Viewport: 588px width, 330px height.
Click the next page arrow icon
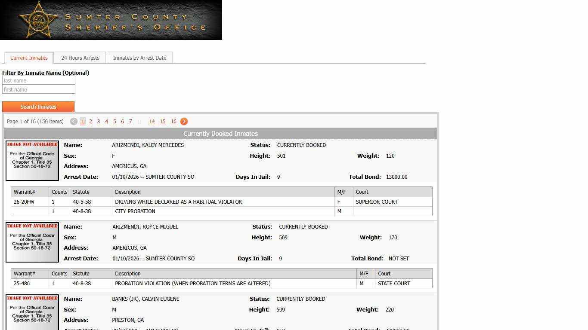pyautogui.click(x=184, y=122)
